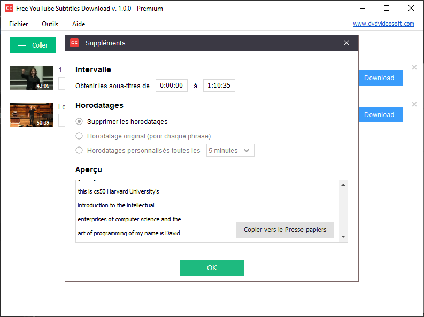Download subtitles for the 43:06 video
424x317 pixels.
381,78
